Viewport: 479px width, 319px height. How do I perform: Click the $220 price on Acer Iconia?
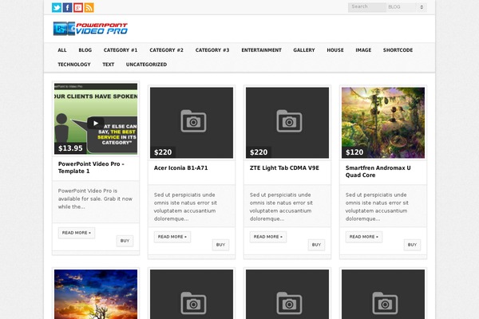(x=163, y=152)
